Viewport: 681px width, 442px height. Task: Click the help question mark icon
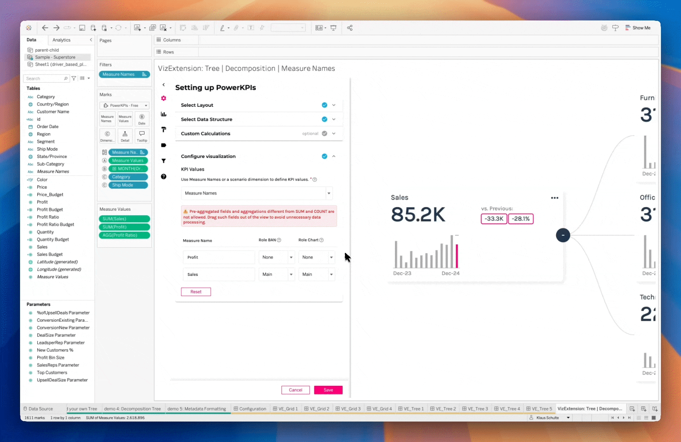coord(164,176)
